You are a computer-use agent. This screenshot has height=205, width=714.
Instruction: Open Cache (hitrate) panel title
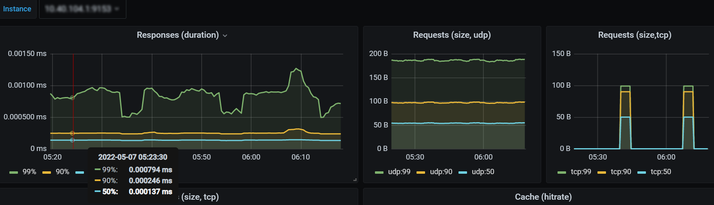tap(543, 197)
